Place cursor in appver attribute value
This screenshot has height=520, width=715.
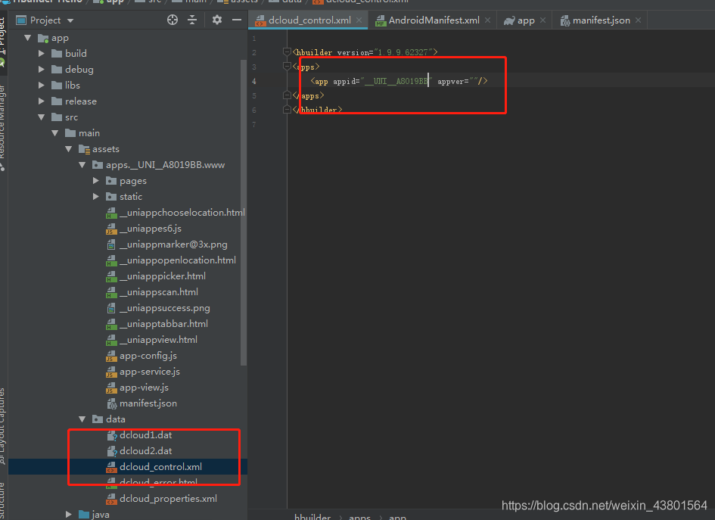474,81
